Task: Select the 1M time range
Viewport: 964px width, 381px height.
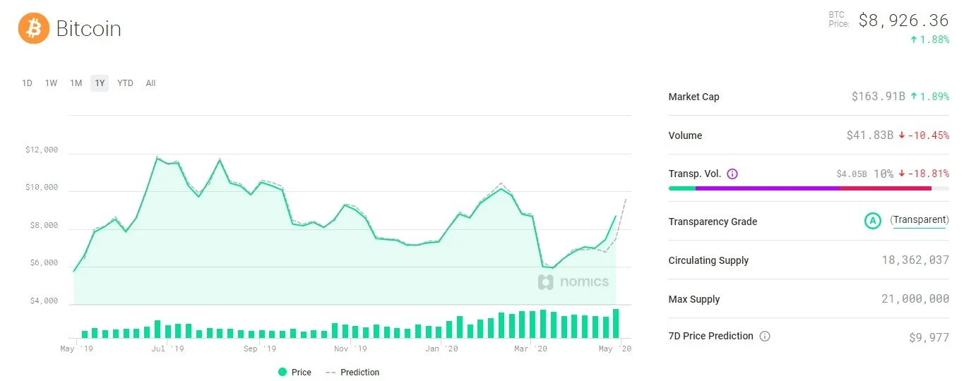Action: tap(76, 83)
